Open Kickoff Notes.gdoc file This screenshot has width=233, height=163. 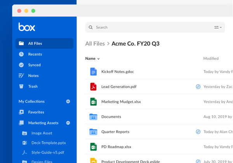(118, 71)
